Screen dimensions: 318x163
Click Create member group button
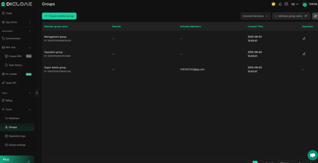click(x=59, y=16)
